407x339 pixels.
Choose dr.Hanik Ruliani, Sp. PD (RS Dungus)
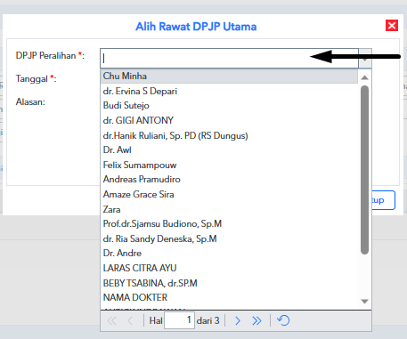(229, 135)
